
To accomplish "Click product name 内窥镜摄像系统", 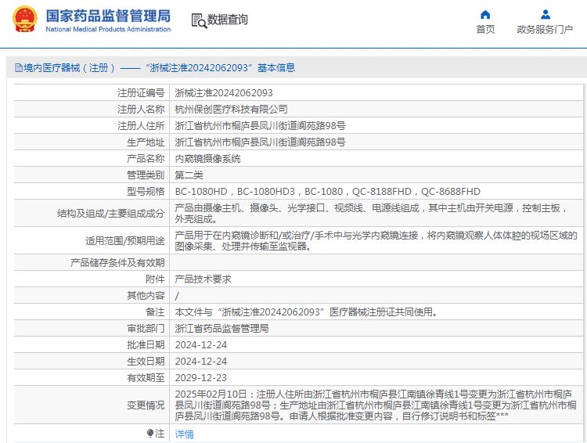I will pyautogui.click(x=207, y=158).
